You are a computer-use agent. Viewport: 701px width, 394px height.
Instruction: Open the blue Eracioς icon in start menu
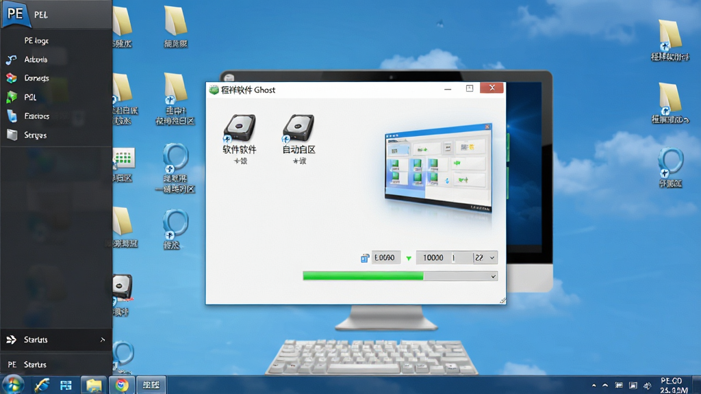[12, 116]
